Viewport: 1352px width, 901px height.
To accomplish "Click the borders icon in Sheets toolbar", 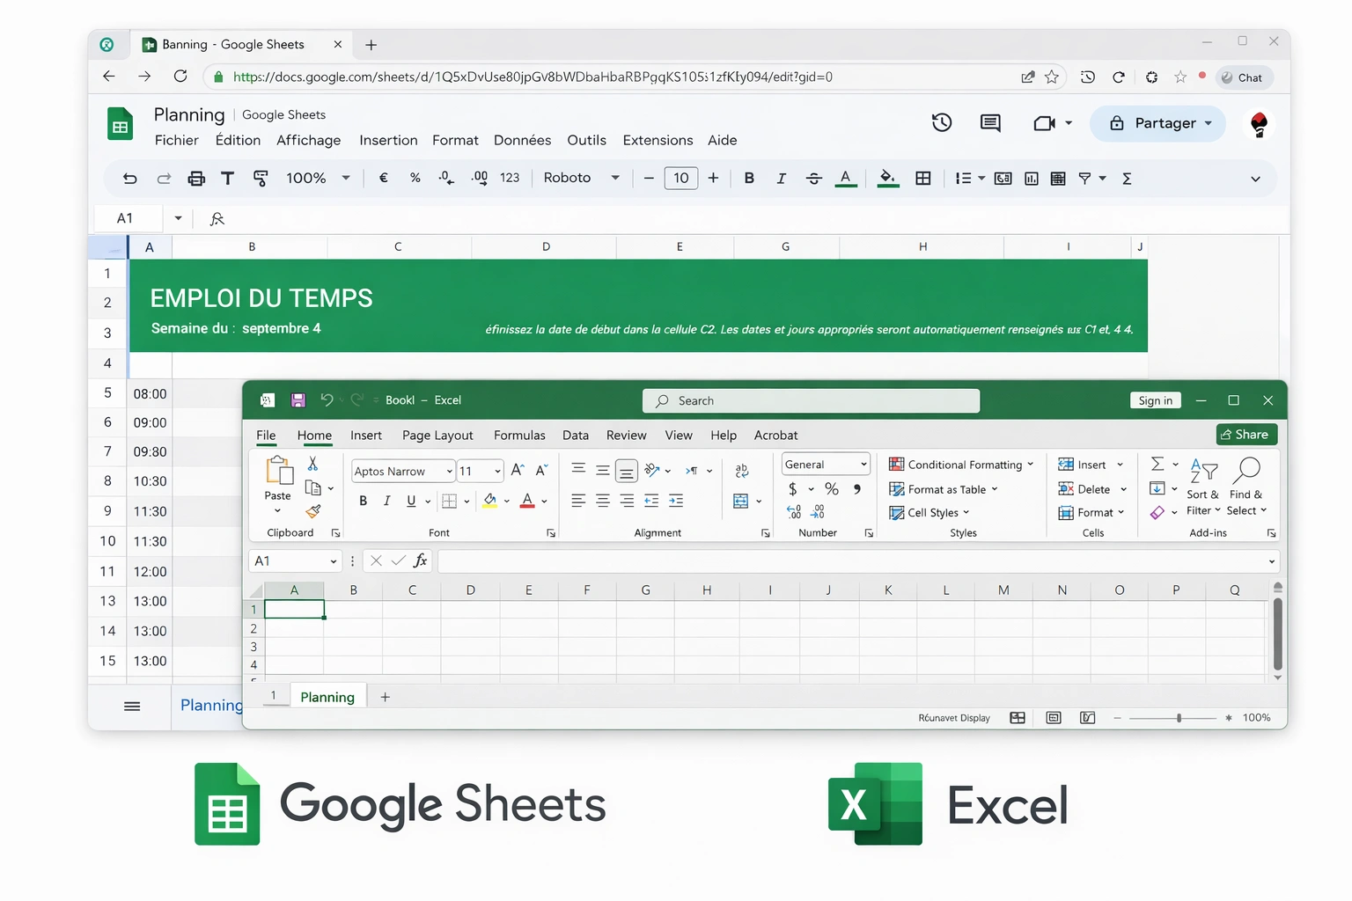I will (x=922, y=178).
